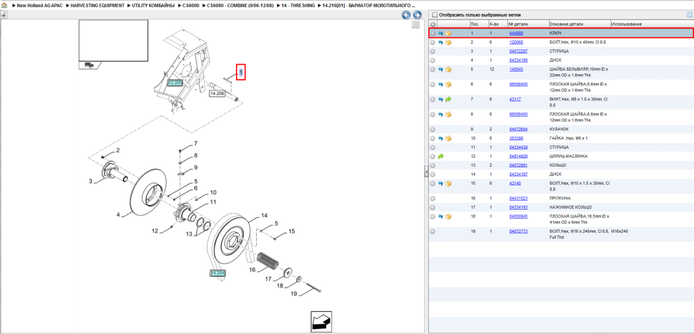
Task: Sort by the 'Поз.' column header
Action: pyautogui.click(x=478, y=24)
